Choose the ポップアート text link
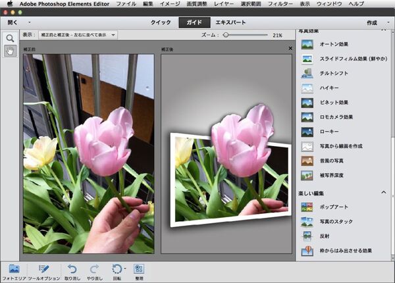Viewport: 395px width, 283px height. click(x=334, y=207)
